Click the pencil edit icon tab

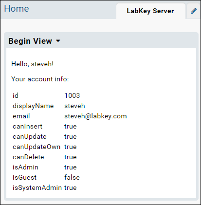coord(194,11)
